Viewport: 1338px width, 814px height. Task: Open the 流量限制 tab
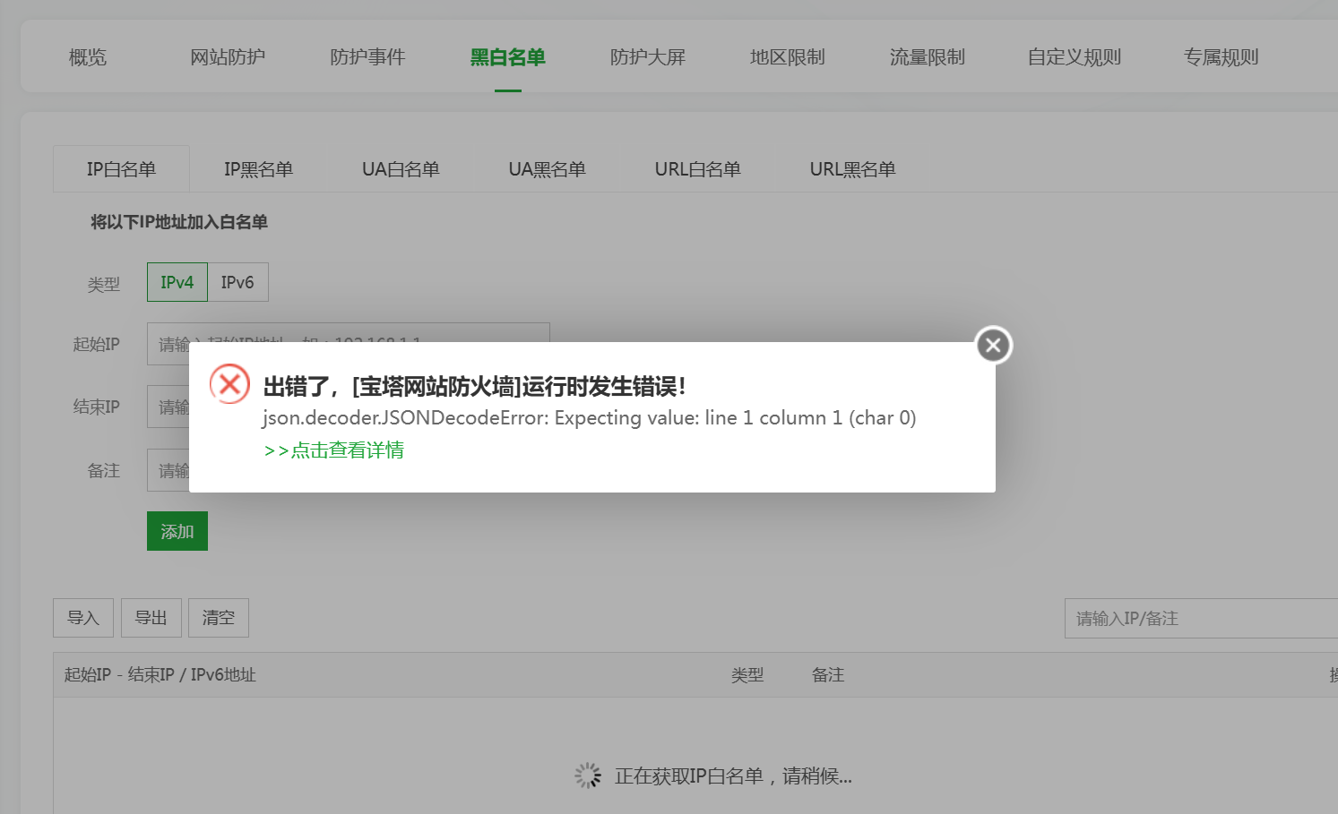(927, 56)
